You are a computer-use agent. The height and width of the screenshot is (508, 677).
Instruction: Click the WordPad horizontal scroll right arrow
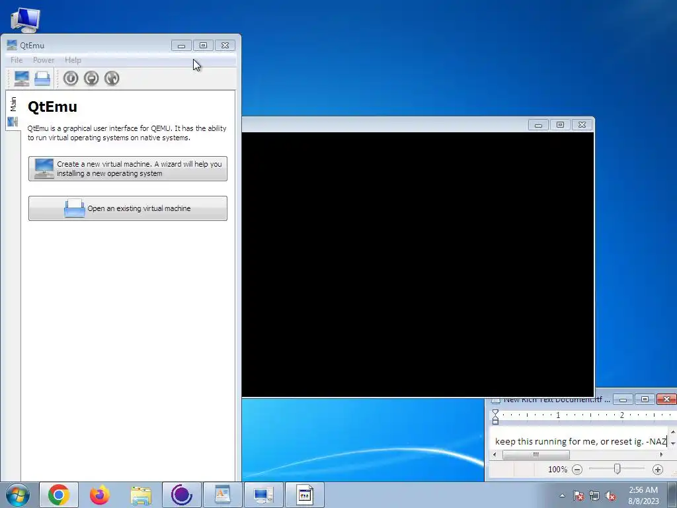pos(661,454)
